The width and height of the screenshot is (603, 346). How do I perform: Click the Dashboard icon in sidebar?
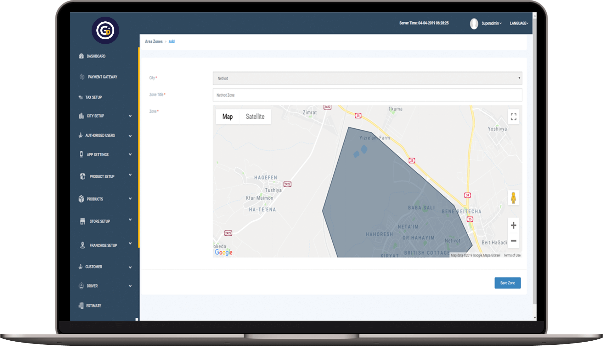[x=81, y=56]
